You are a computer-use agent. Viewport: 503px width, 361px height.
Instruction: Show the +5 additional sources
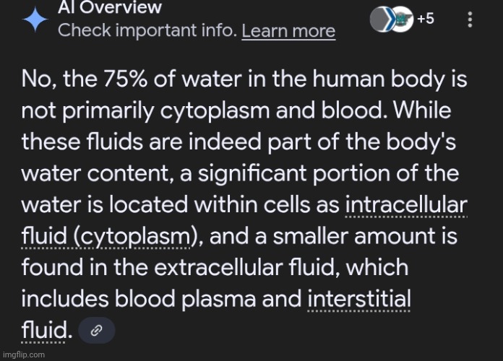coord(426,19)
